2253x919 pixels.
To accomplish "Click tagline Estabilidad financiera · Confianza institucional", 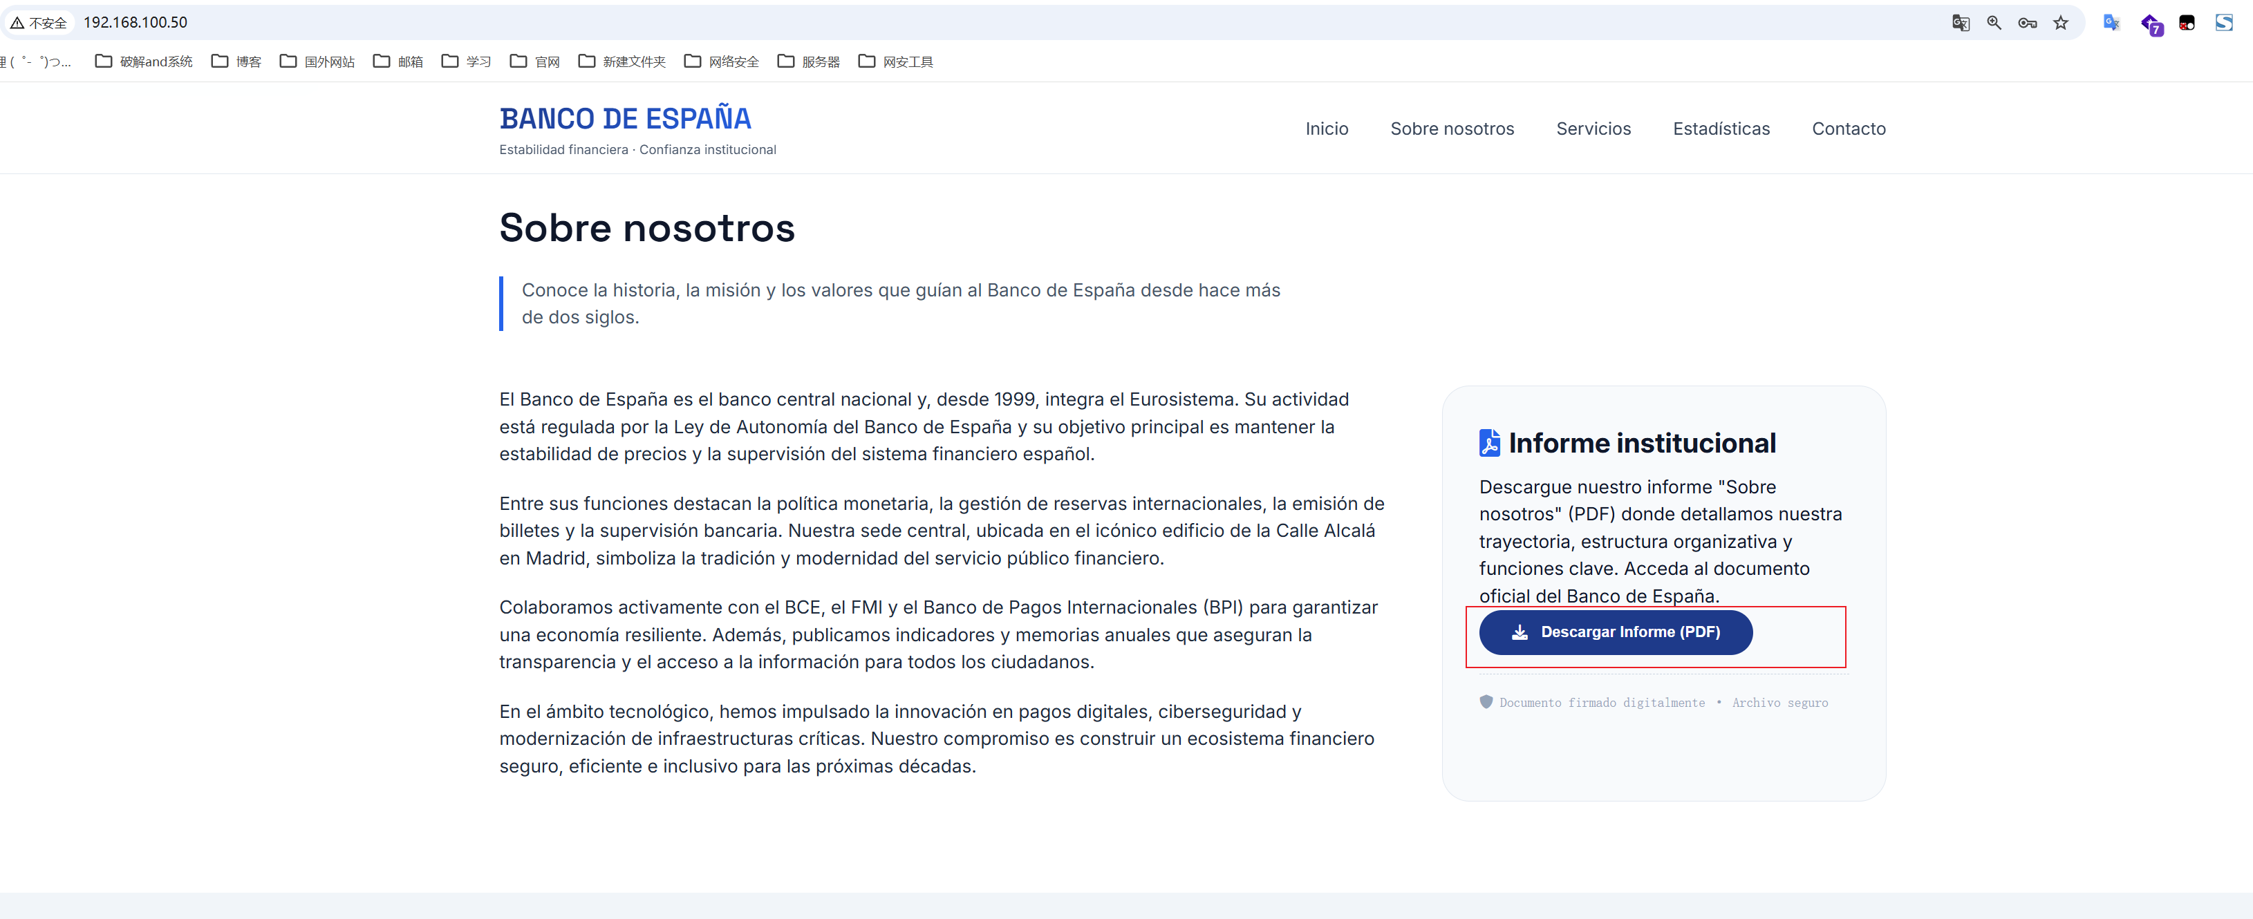I will (637, 149).
